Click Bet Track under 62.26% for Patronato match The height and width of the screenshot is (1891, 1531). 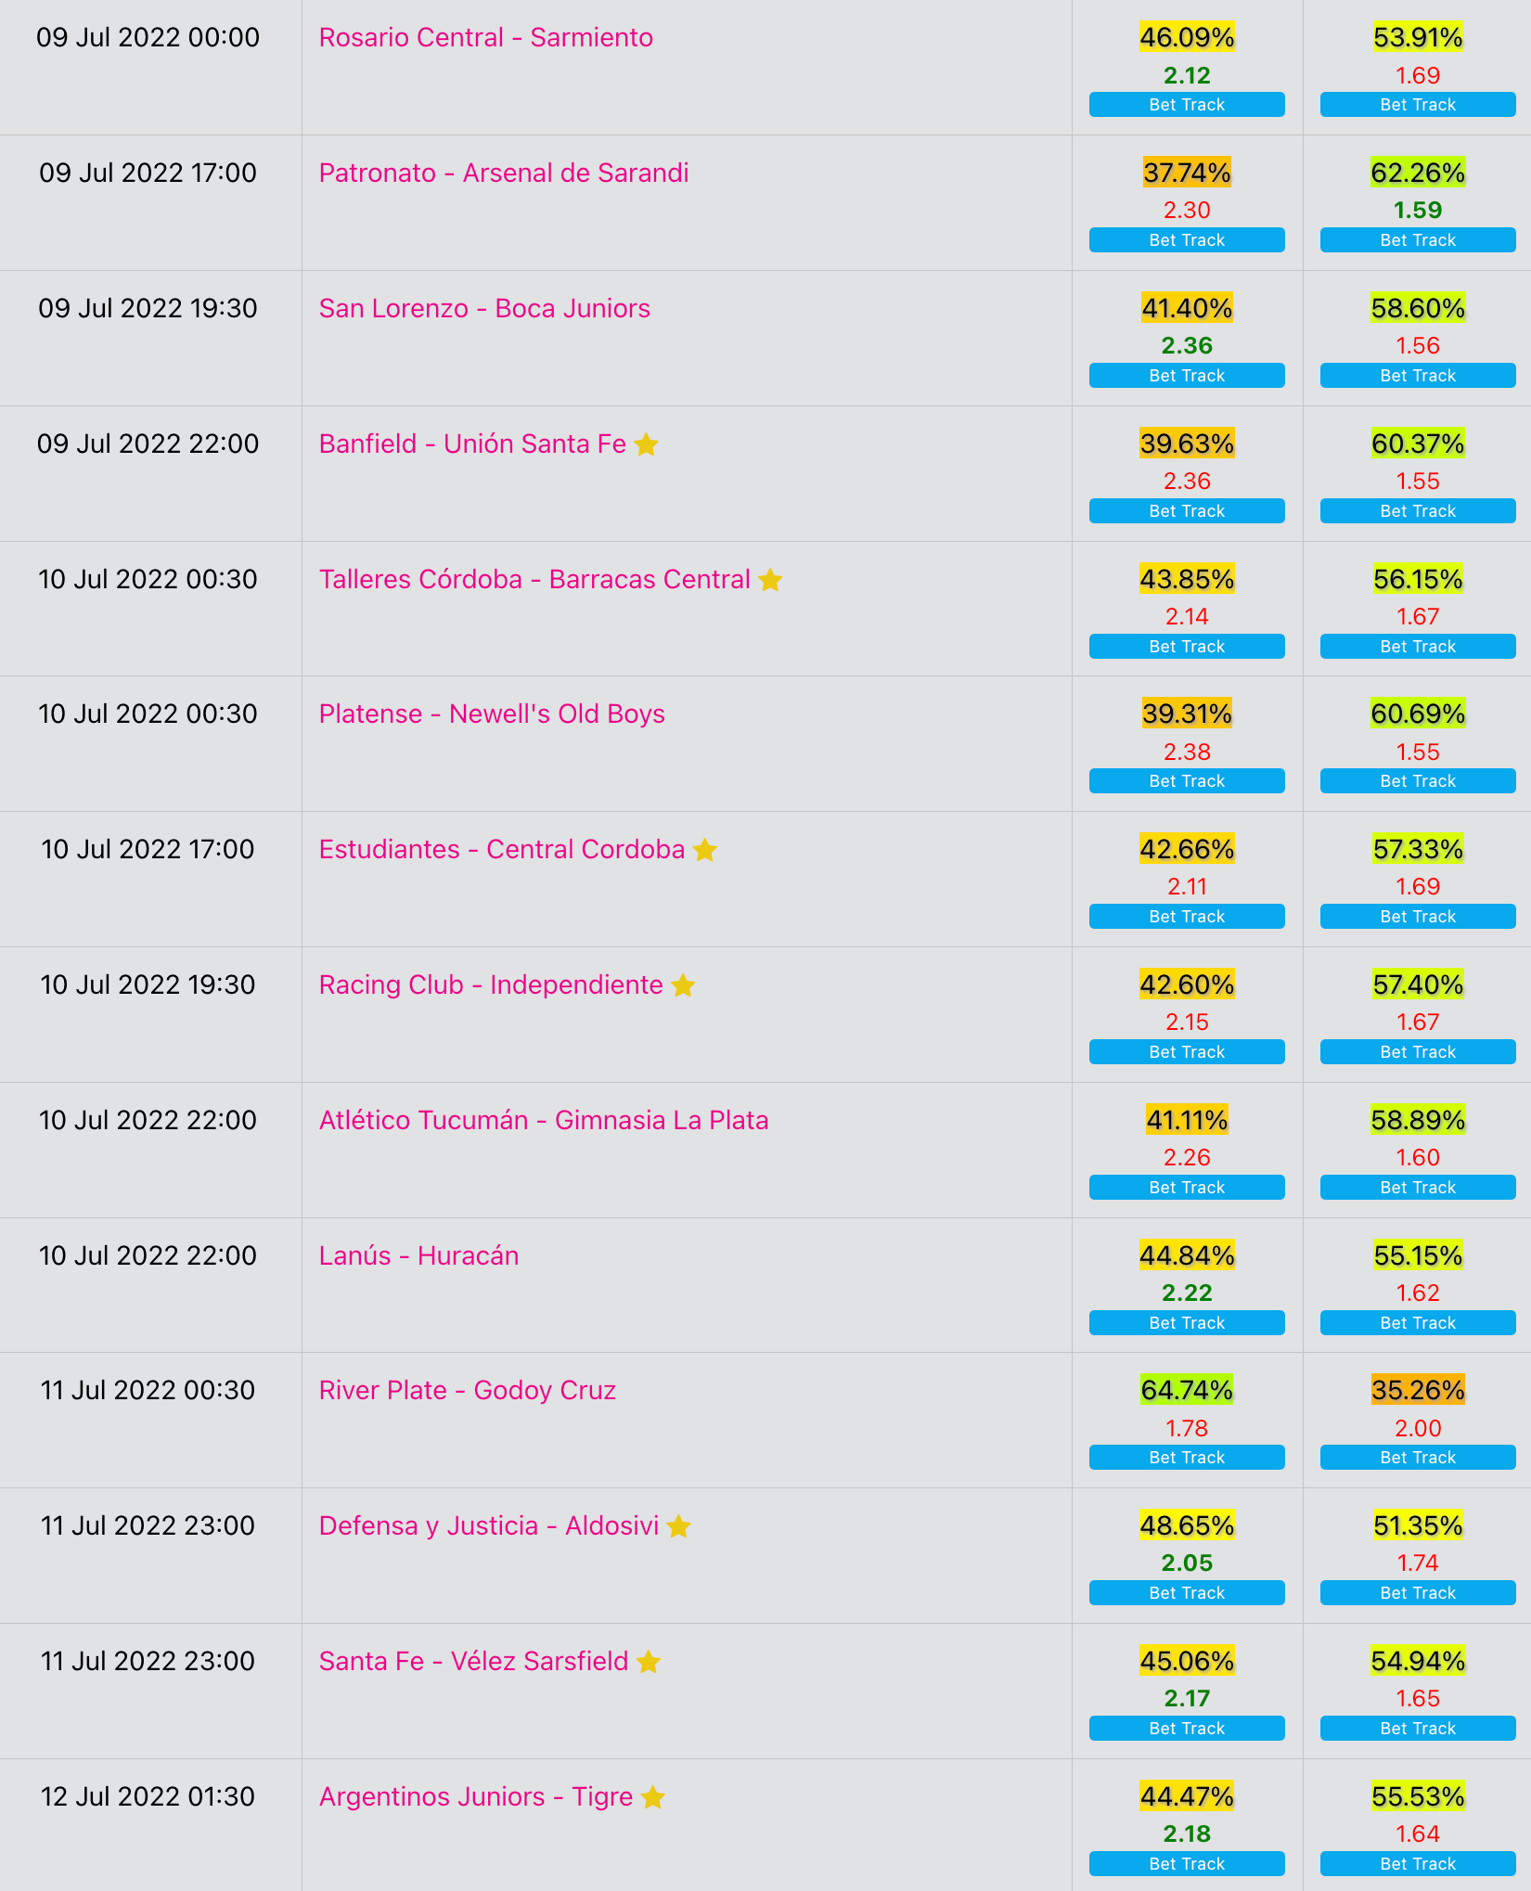(x=1418, y=240)
